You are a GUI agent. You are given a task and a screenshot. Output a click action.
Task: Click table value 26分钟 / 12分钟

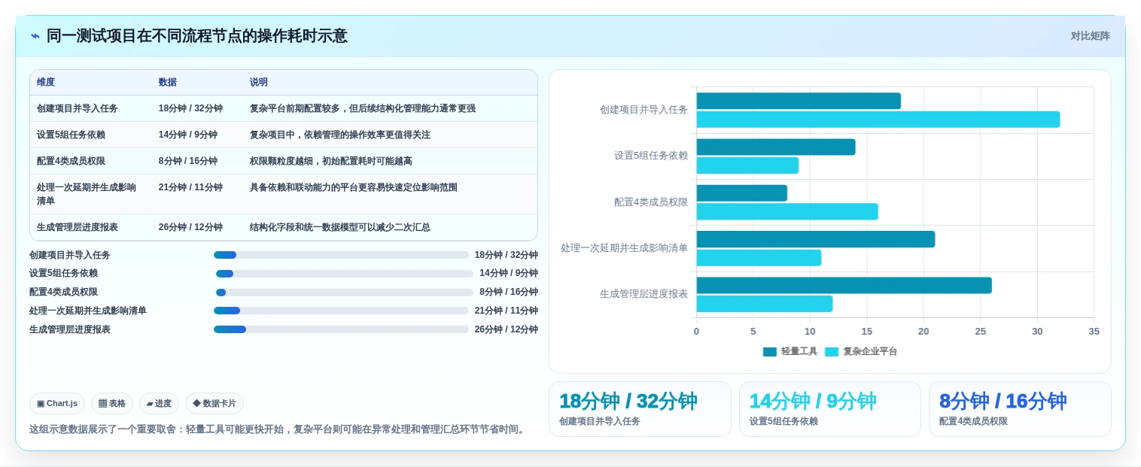pyautogui.click(x=190, y=227)
